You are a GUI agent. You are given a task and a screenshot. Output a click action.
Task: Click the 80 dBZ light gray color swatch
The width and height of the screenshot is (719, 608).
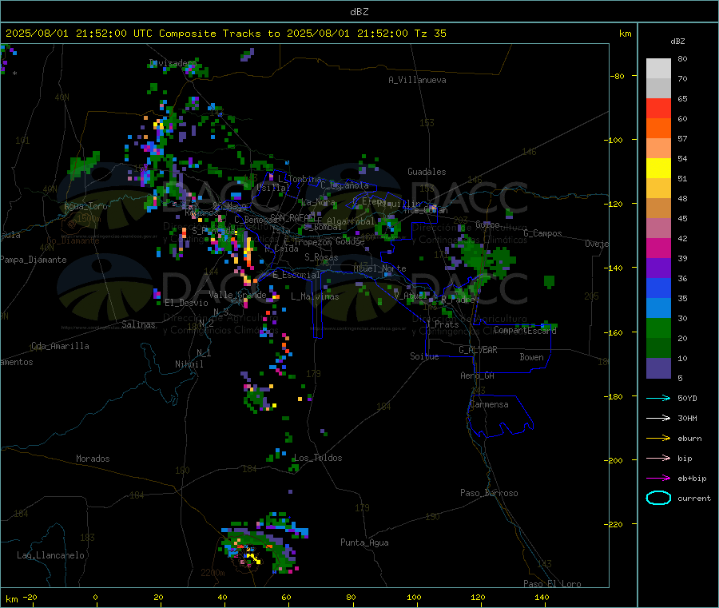click(658, 69)
